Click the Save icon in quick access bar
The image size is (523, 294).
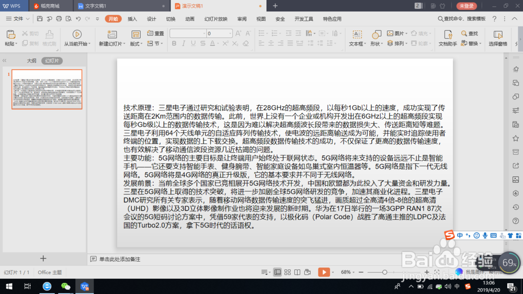click(40, 19)
